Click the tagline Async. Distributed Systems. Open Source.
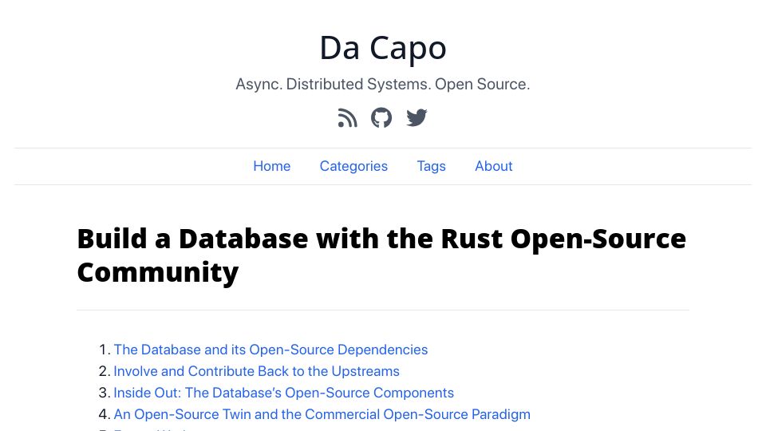This screenshot has height=431, width=766. 383,84
